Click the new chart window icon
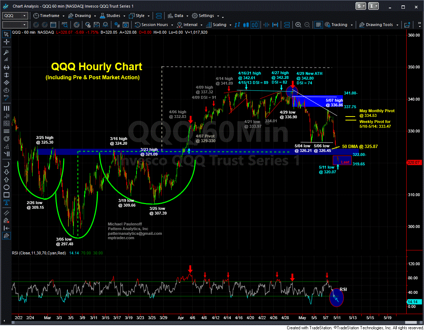This screenshot has height=330, width=424. [x=53, y=25]
